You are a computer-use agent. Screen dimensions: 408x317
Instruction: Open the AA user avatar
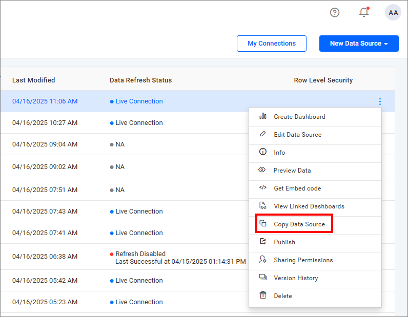point(393,12)
